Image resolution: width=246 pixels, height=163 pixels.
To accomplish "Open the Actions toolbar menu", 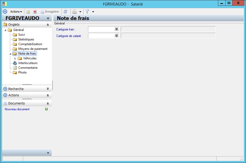I will pos(16,12).
